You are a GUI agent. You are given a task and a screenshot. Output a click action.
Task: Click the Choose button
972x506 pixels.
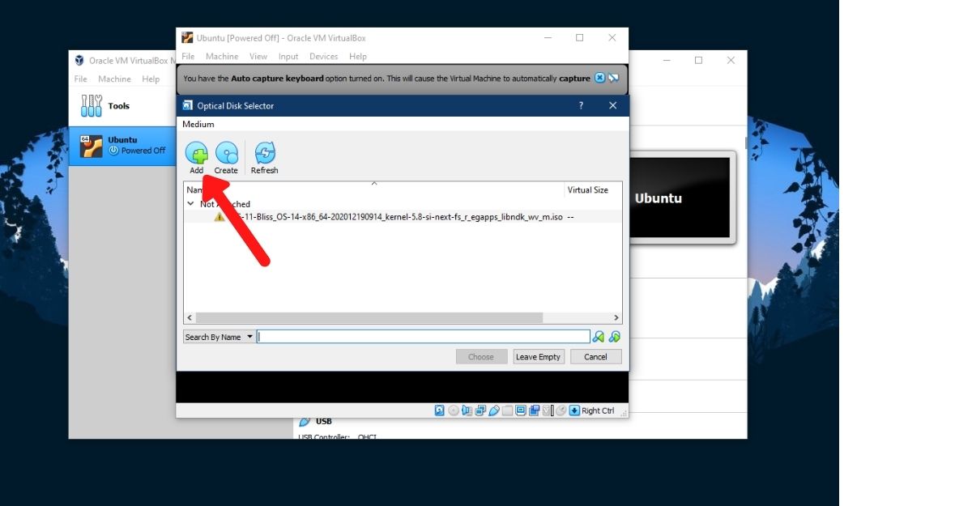pyautogui.click(x=481, y=357)
